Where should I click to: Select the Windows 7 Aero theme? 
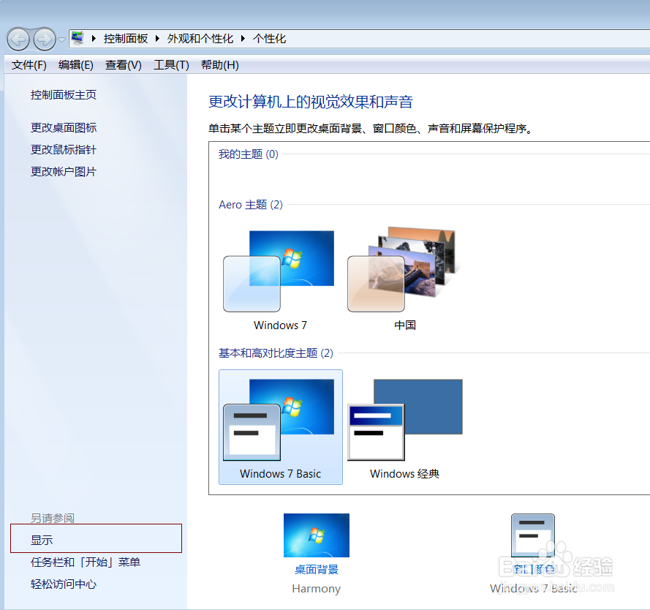(280, 280)
